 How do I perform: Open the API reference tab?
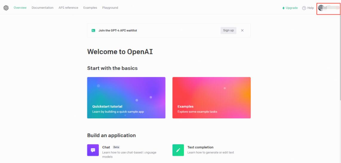point(68,8)
